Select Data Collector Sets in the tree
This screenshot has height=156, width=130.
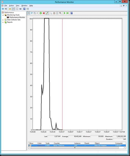point(14,20)
